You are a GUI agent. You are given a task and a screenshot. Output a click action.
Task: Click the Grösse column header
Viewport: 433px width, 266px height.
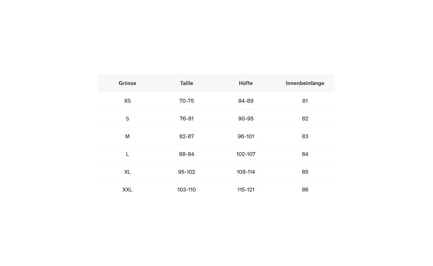127,83
